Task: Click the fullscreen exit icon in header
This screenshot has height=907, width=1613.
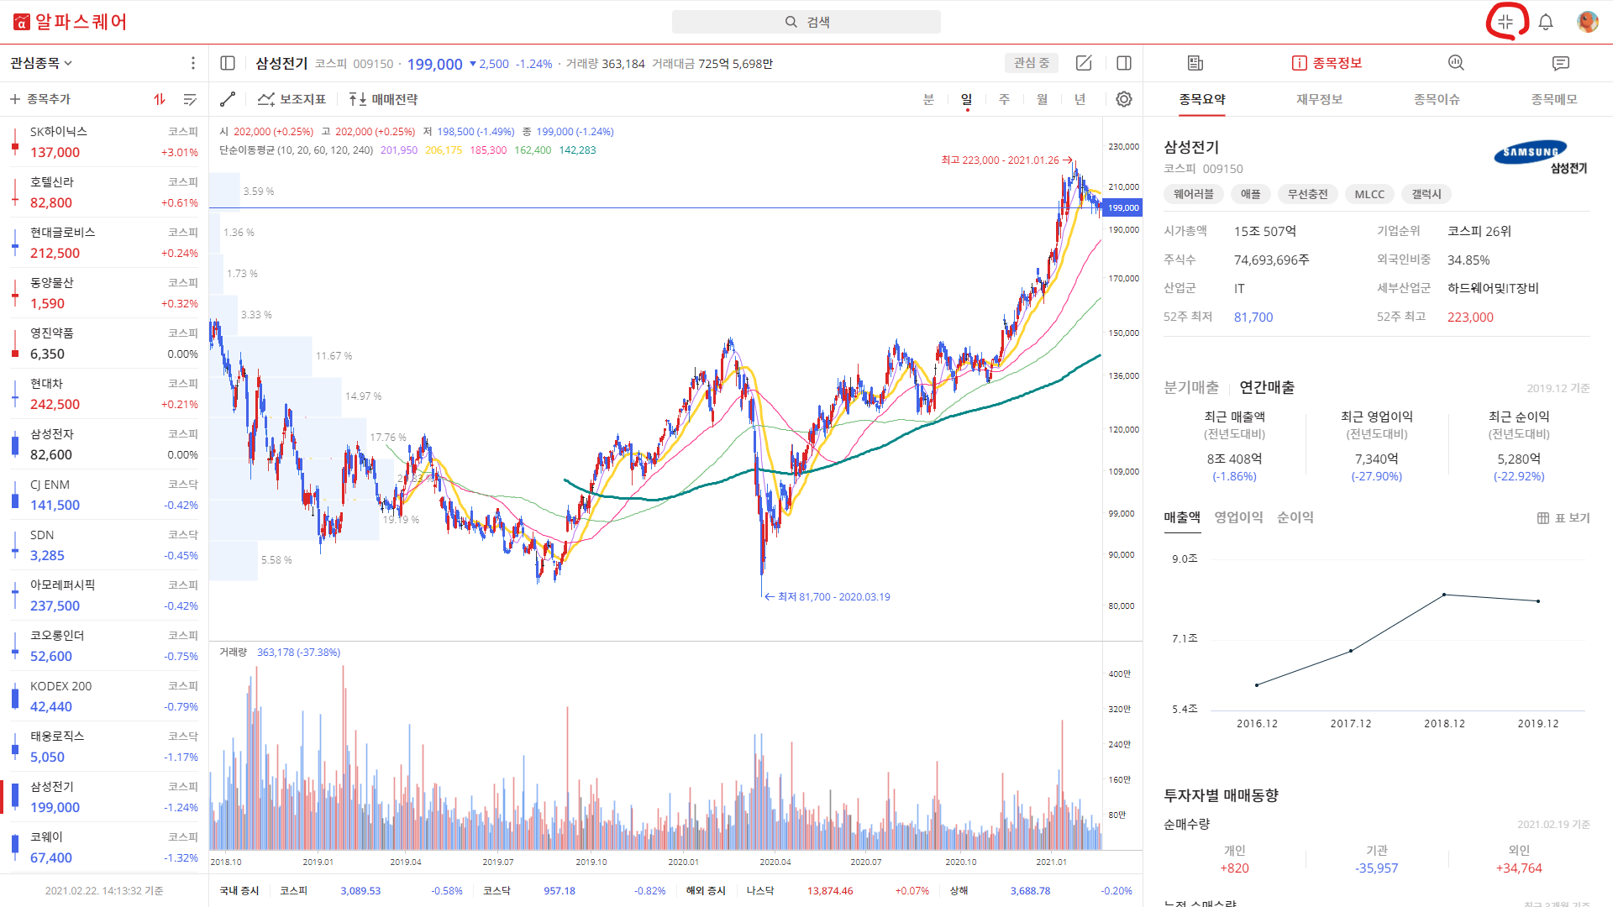Action: pos(1505,22)
